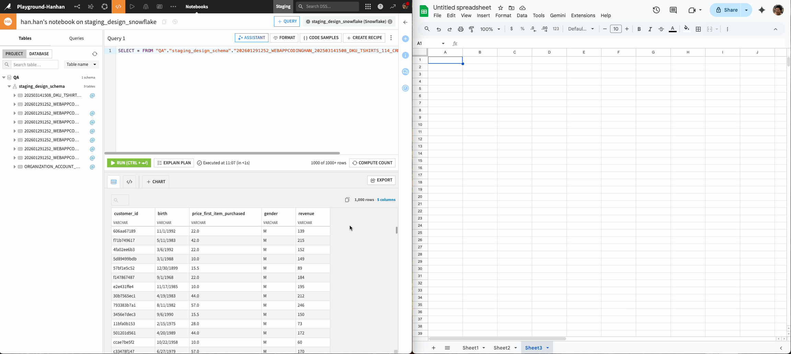791x354 pixels.
Task: Open the Apps grid icon in Dataiku
Action: (x=368, y=7)
